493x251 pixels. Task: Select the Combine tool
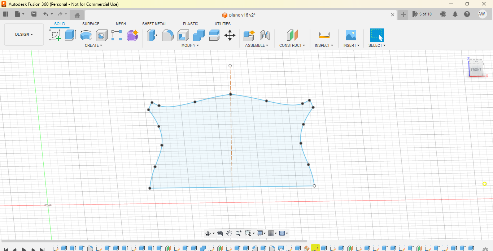click(x=198, y=35)
